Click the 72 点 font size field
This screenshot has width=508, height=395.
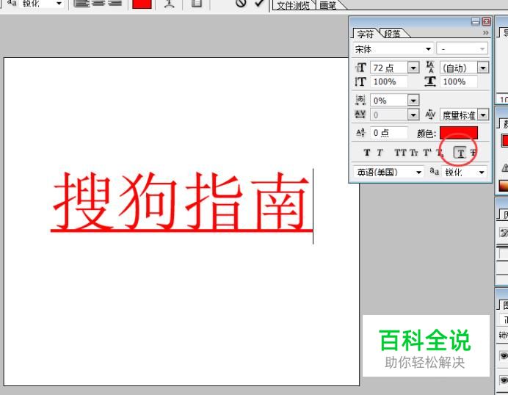[x=389, y=68]
